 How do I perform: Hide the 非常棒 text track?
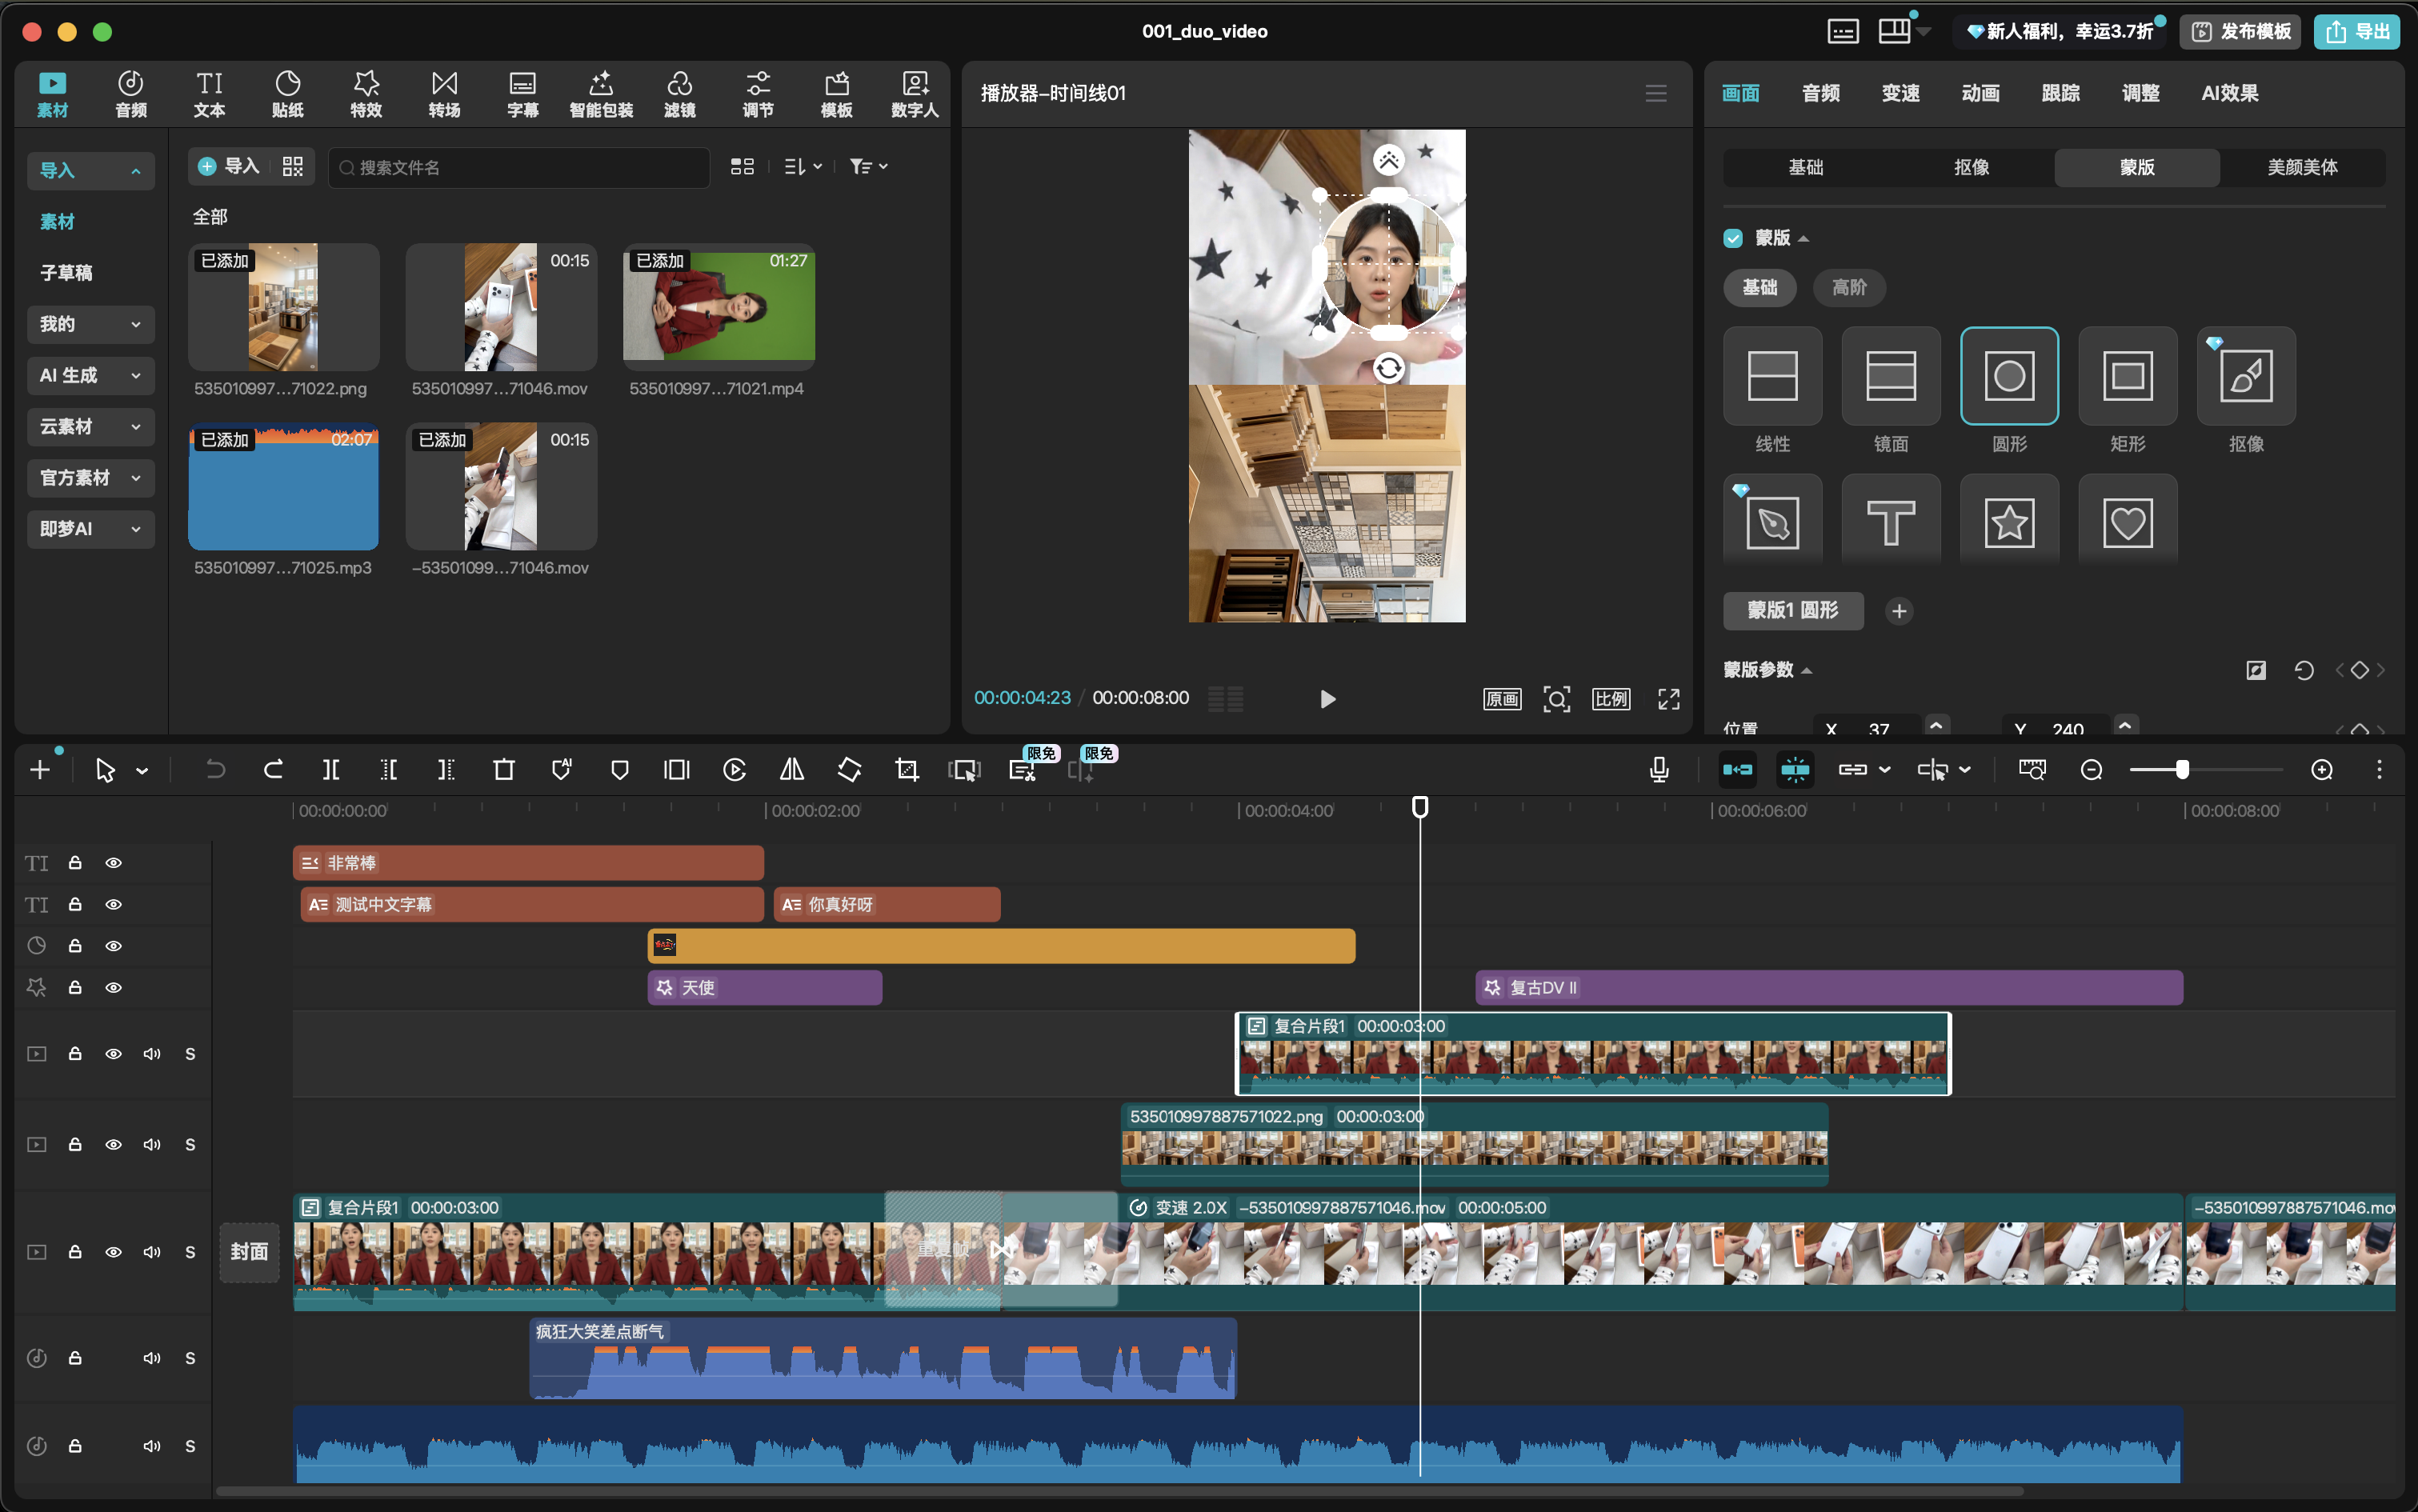[x=114, y=863]
